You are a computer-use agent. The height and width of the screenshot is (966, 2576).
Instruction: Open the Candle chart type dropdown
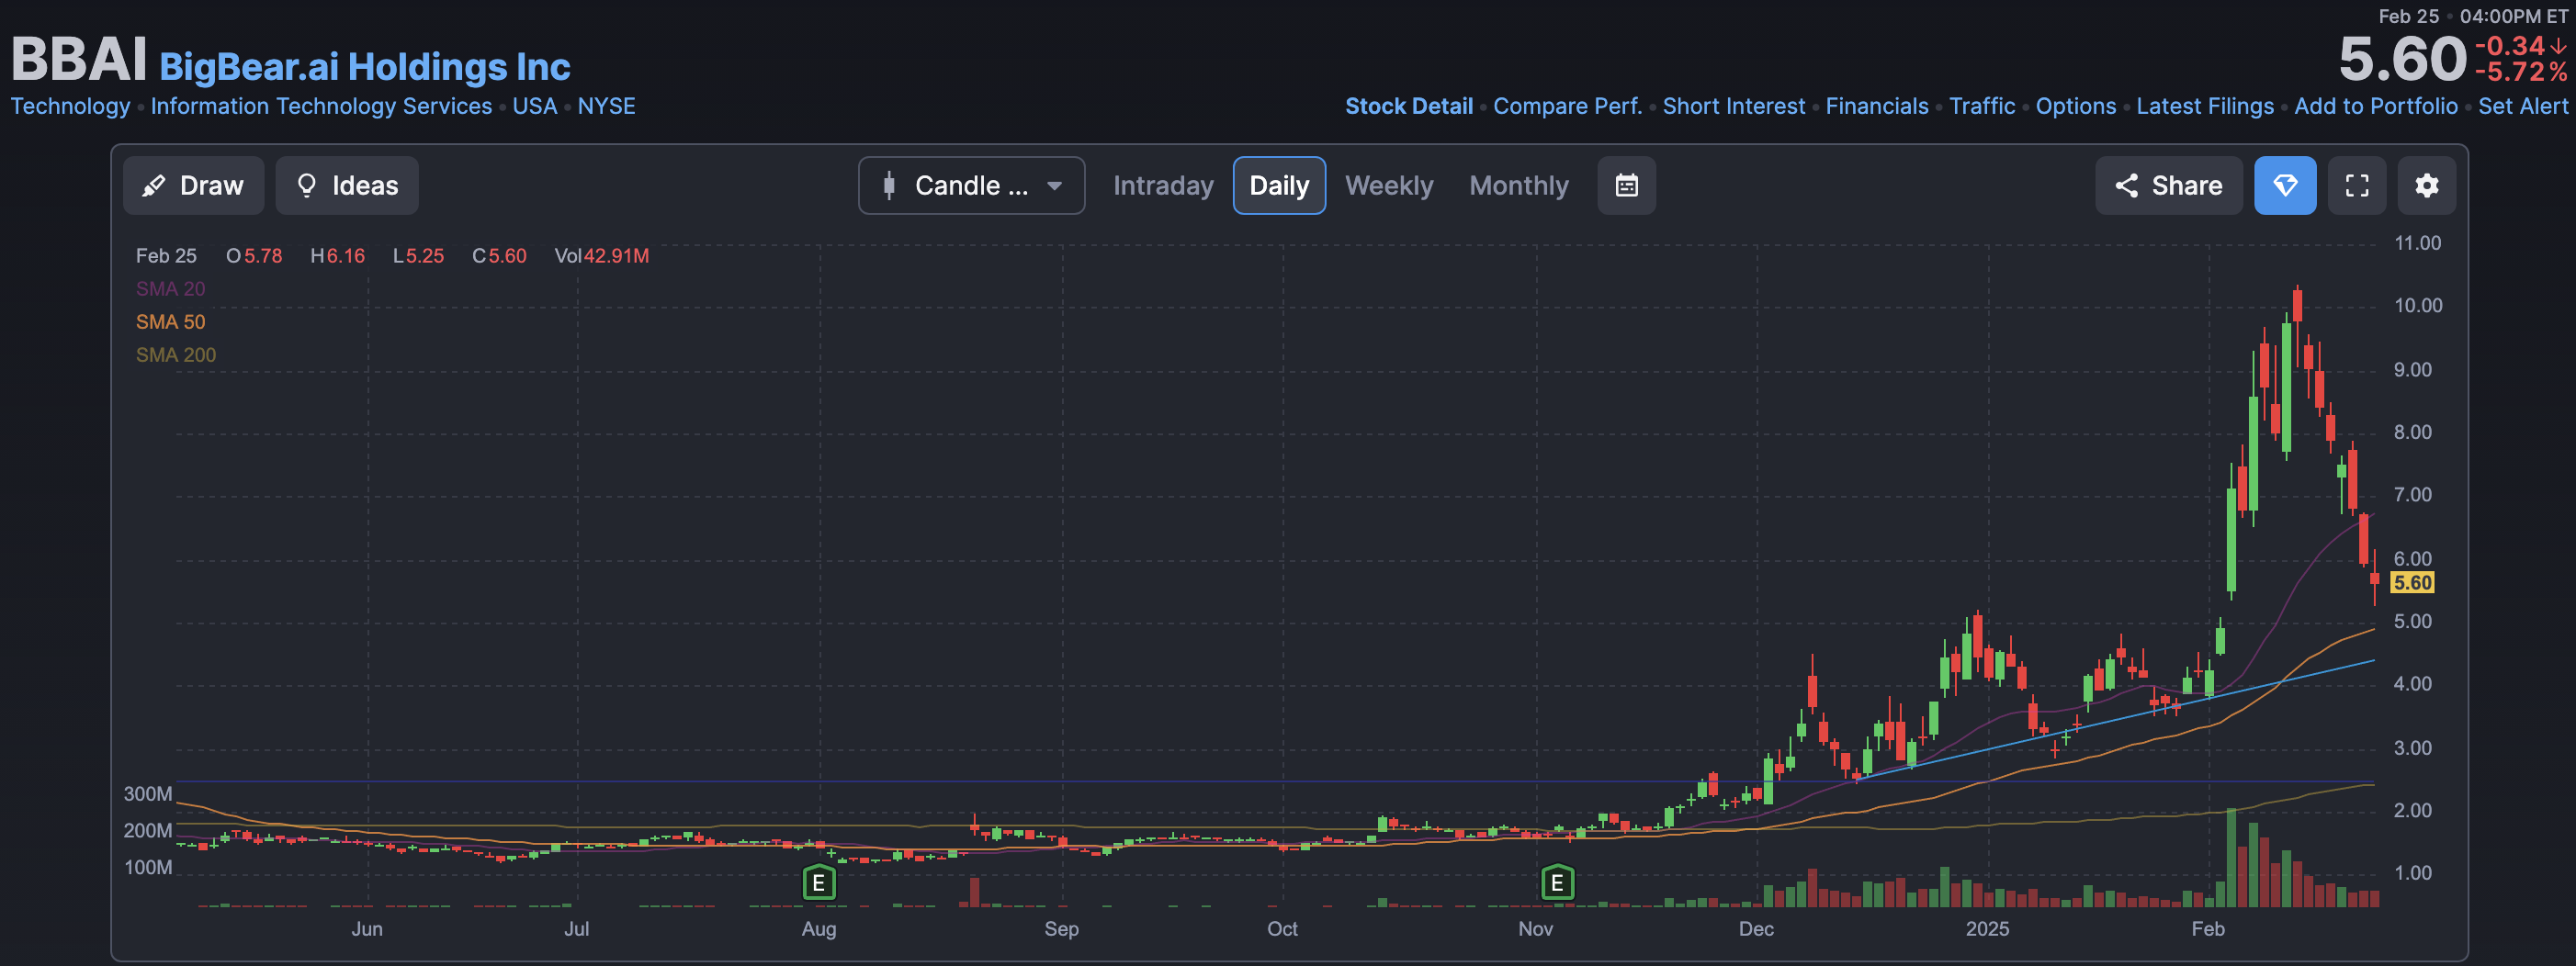pyautogui.click(x=971, y=185)
